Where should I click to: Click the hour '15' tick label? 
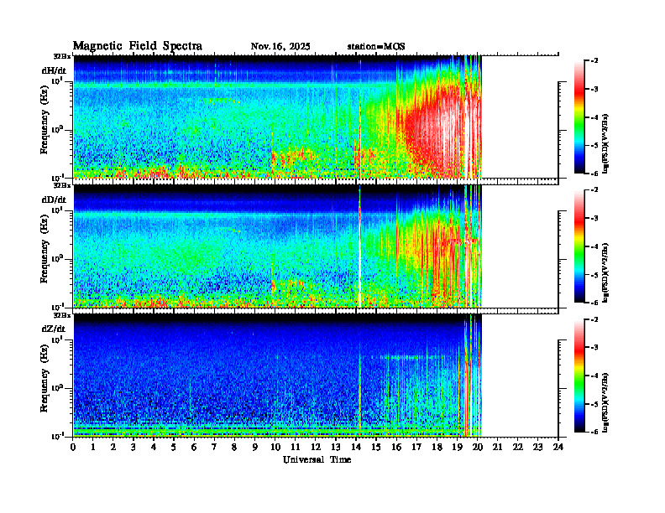pos(376,448)
